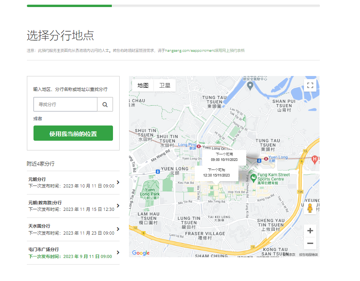Switch to the 地图 map view
360x281 pixels.
142,85
